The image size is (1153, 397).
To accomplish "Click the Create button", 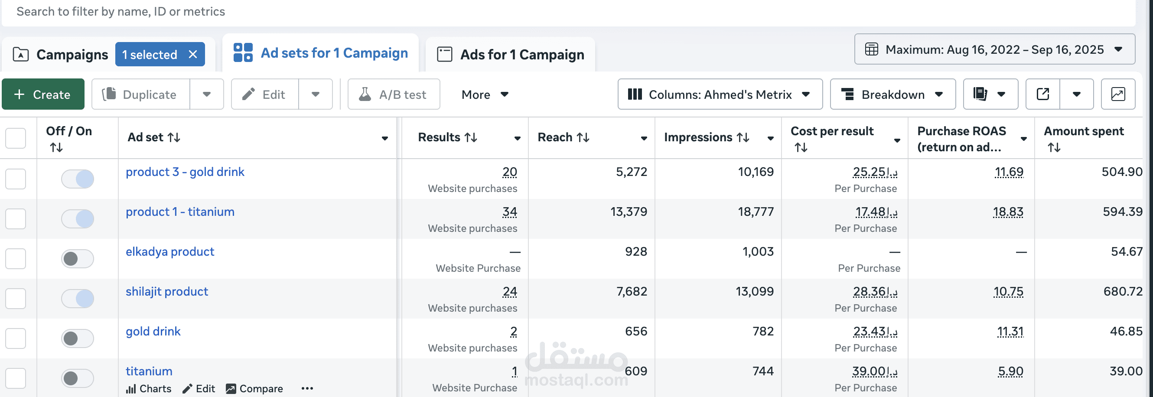I will coord(43,94).
